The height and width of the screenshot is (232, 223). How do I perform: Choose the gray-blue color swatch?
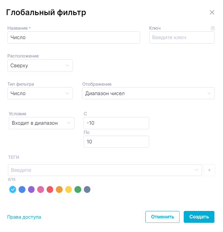pyautogui.click(x=87, y=189)
